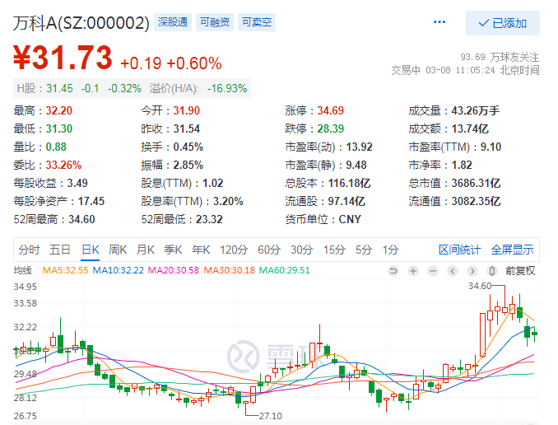The height and width of the screenshot is (425, 558).
Task: Click the 成交额 value 13.74亿
Action: click(x=470, y=128)
